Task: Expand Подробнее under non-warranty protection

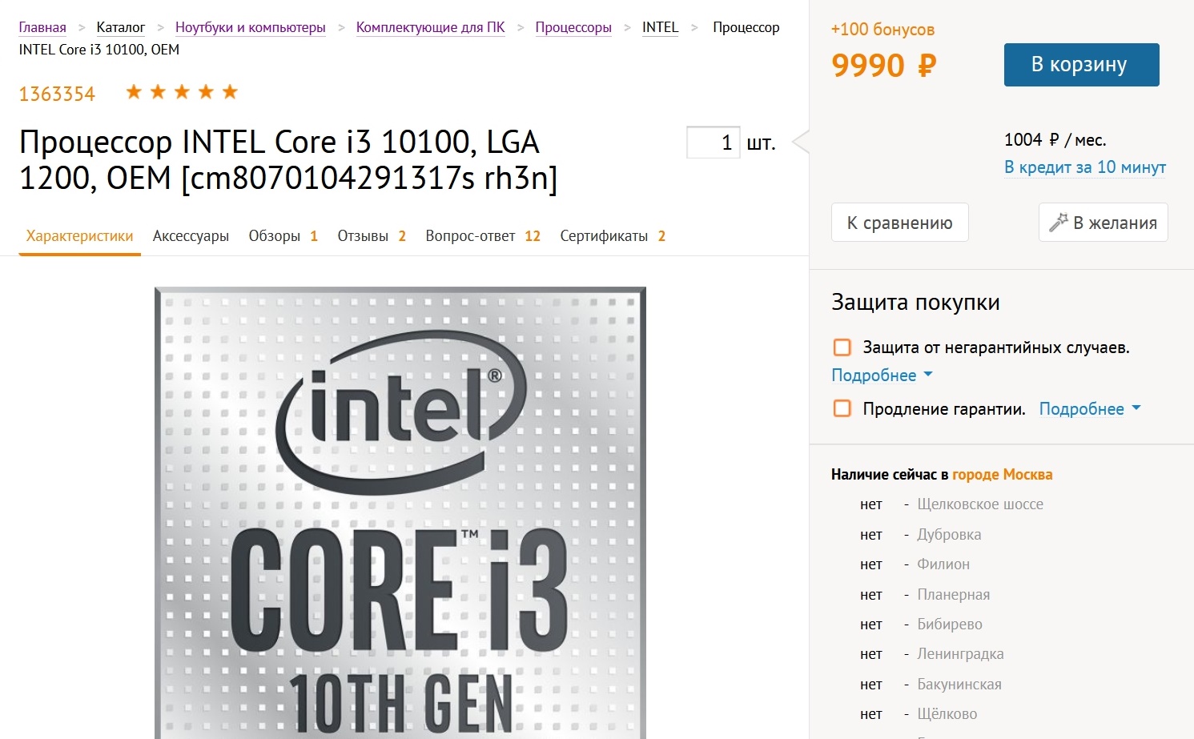Action: (882, 376)
